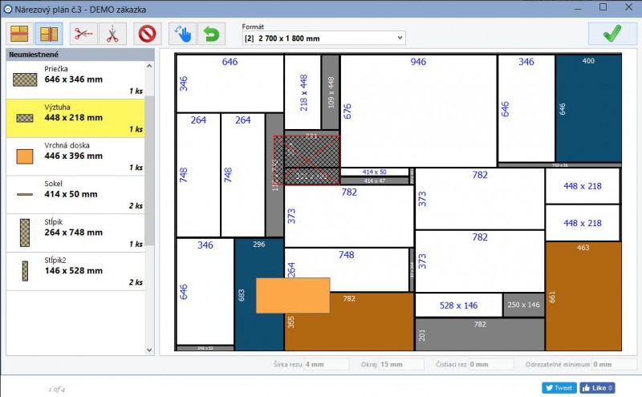Click the Facebook Like button
The width and height of the screenshot is (642, 397).
tap(597, 387)
